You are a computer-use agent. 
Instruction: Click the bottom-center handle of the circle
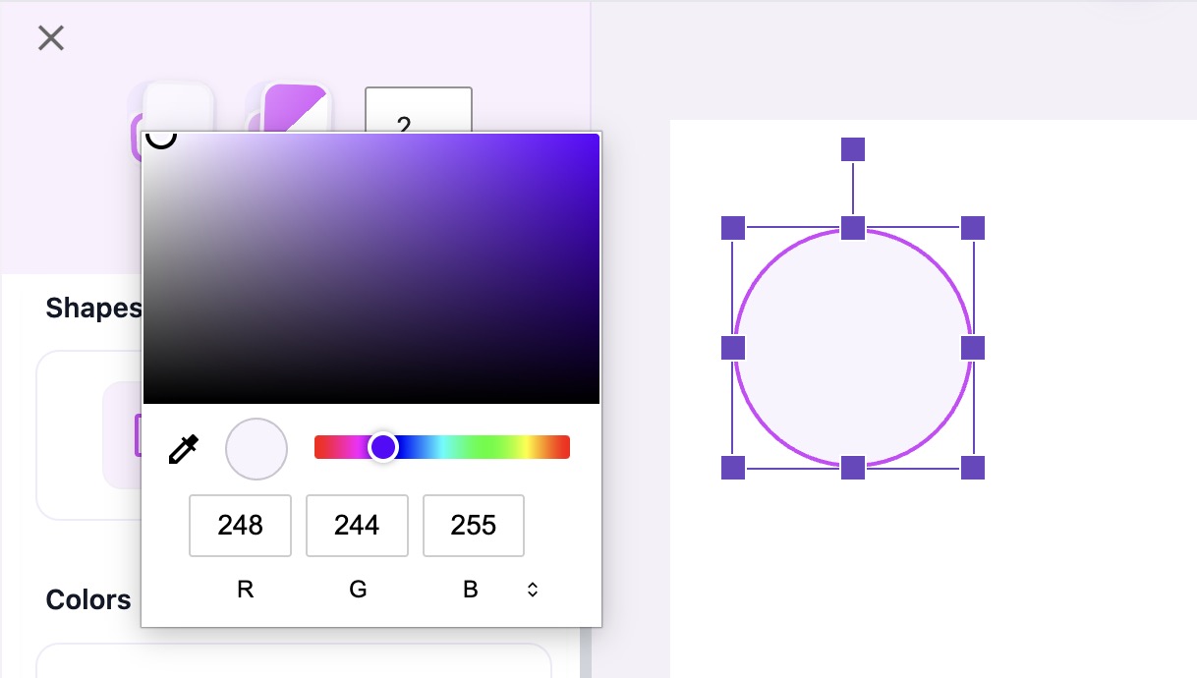click(853, 468)
